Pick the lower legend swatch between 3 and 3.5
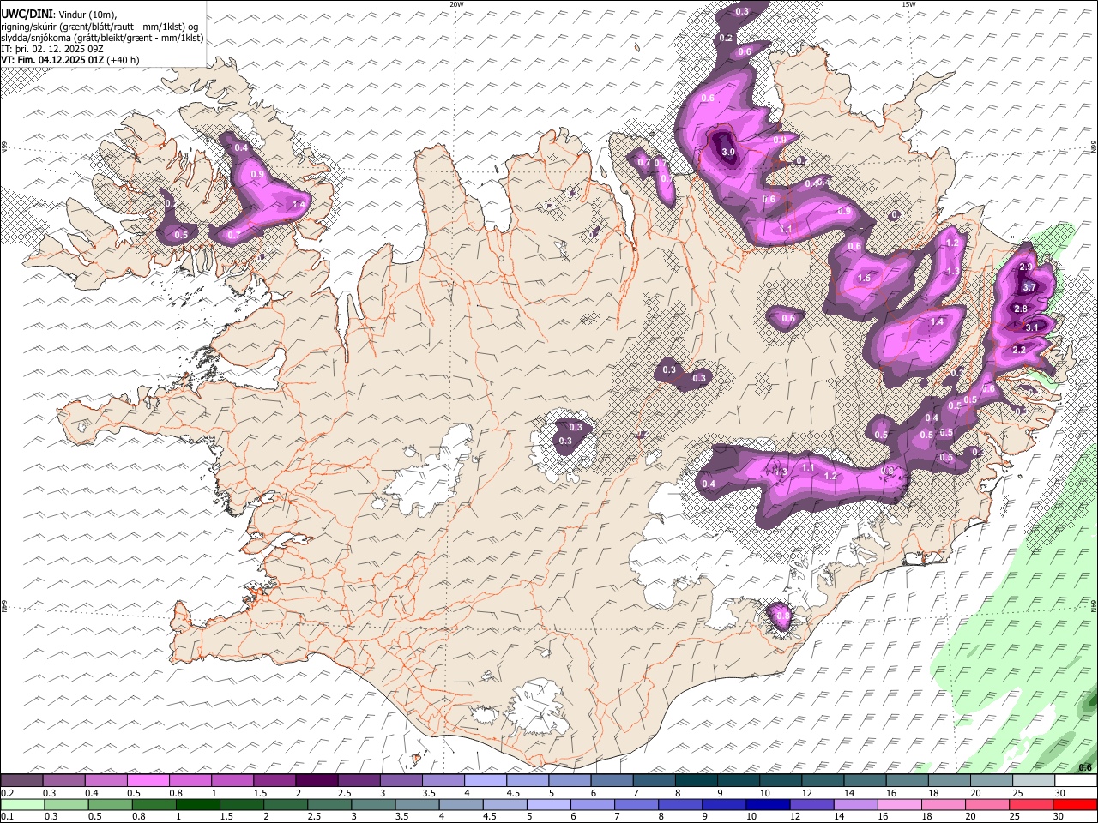 [373, 804]
